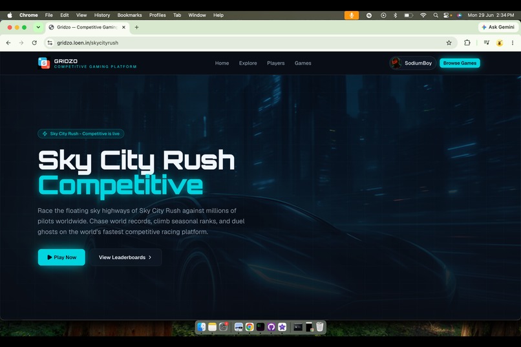The image size is (521, 347).
Task: Click the Sky City Rush live badge
Action: coord(81,134)
